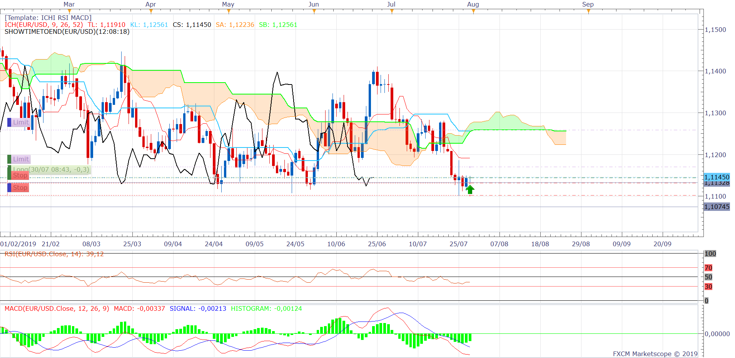This screenshot has height=358, width=735.
Task: Select the Sep month marker
Action: click(588, 5)
